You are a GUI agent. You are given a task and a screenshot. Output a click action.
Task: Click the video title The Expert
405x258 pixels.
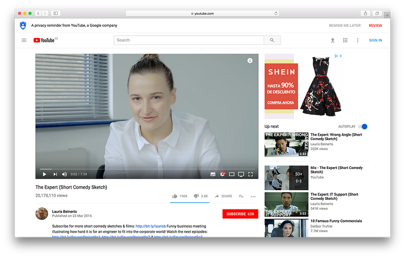(x=71, y=187)
